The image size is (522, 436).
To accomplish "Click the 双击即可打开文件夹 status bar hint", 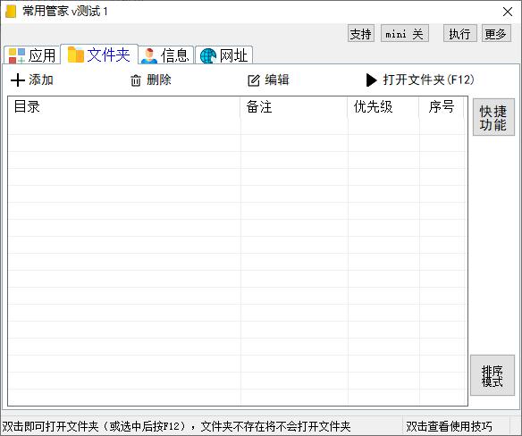I will [x=176, y=426].
